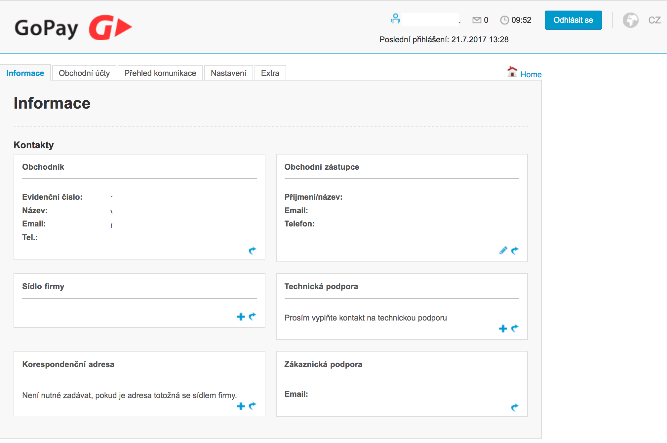Image resolution: width=667 pixels, height=443 pixels.
Task: Click the Příjmení/název label
Action: (313, 197)
